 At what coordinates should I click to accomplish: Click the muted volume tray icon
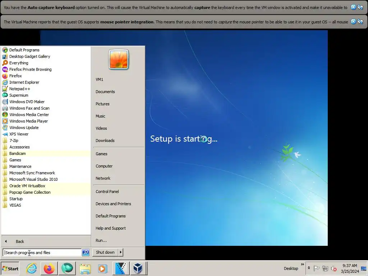point(333,268)
